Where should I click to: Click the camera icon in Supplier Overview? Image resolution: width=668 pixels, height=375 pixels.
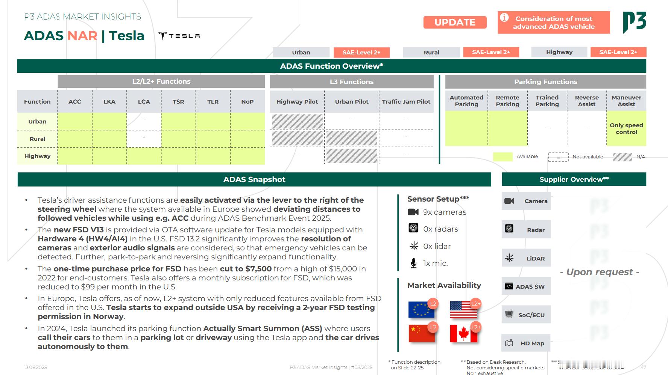pyautogui.click(x=509, y=201)
